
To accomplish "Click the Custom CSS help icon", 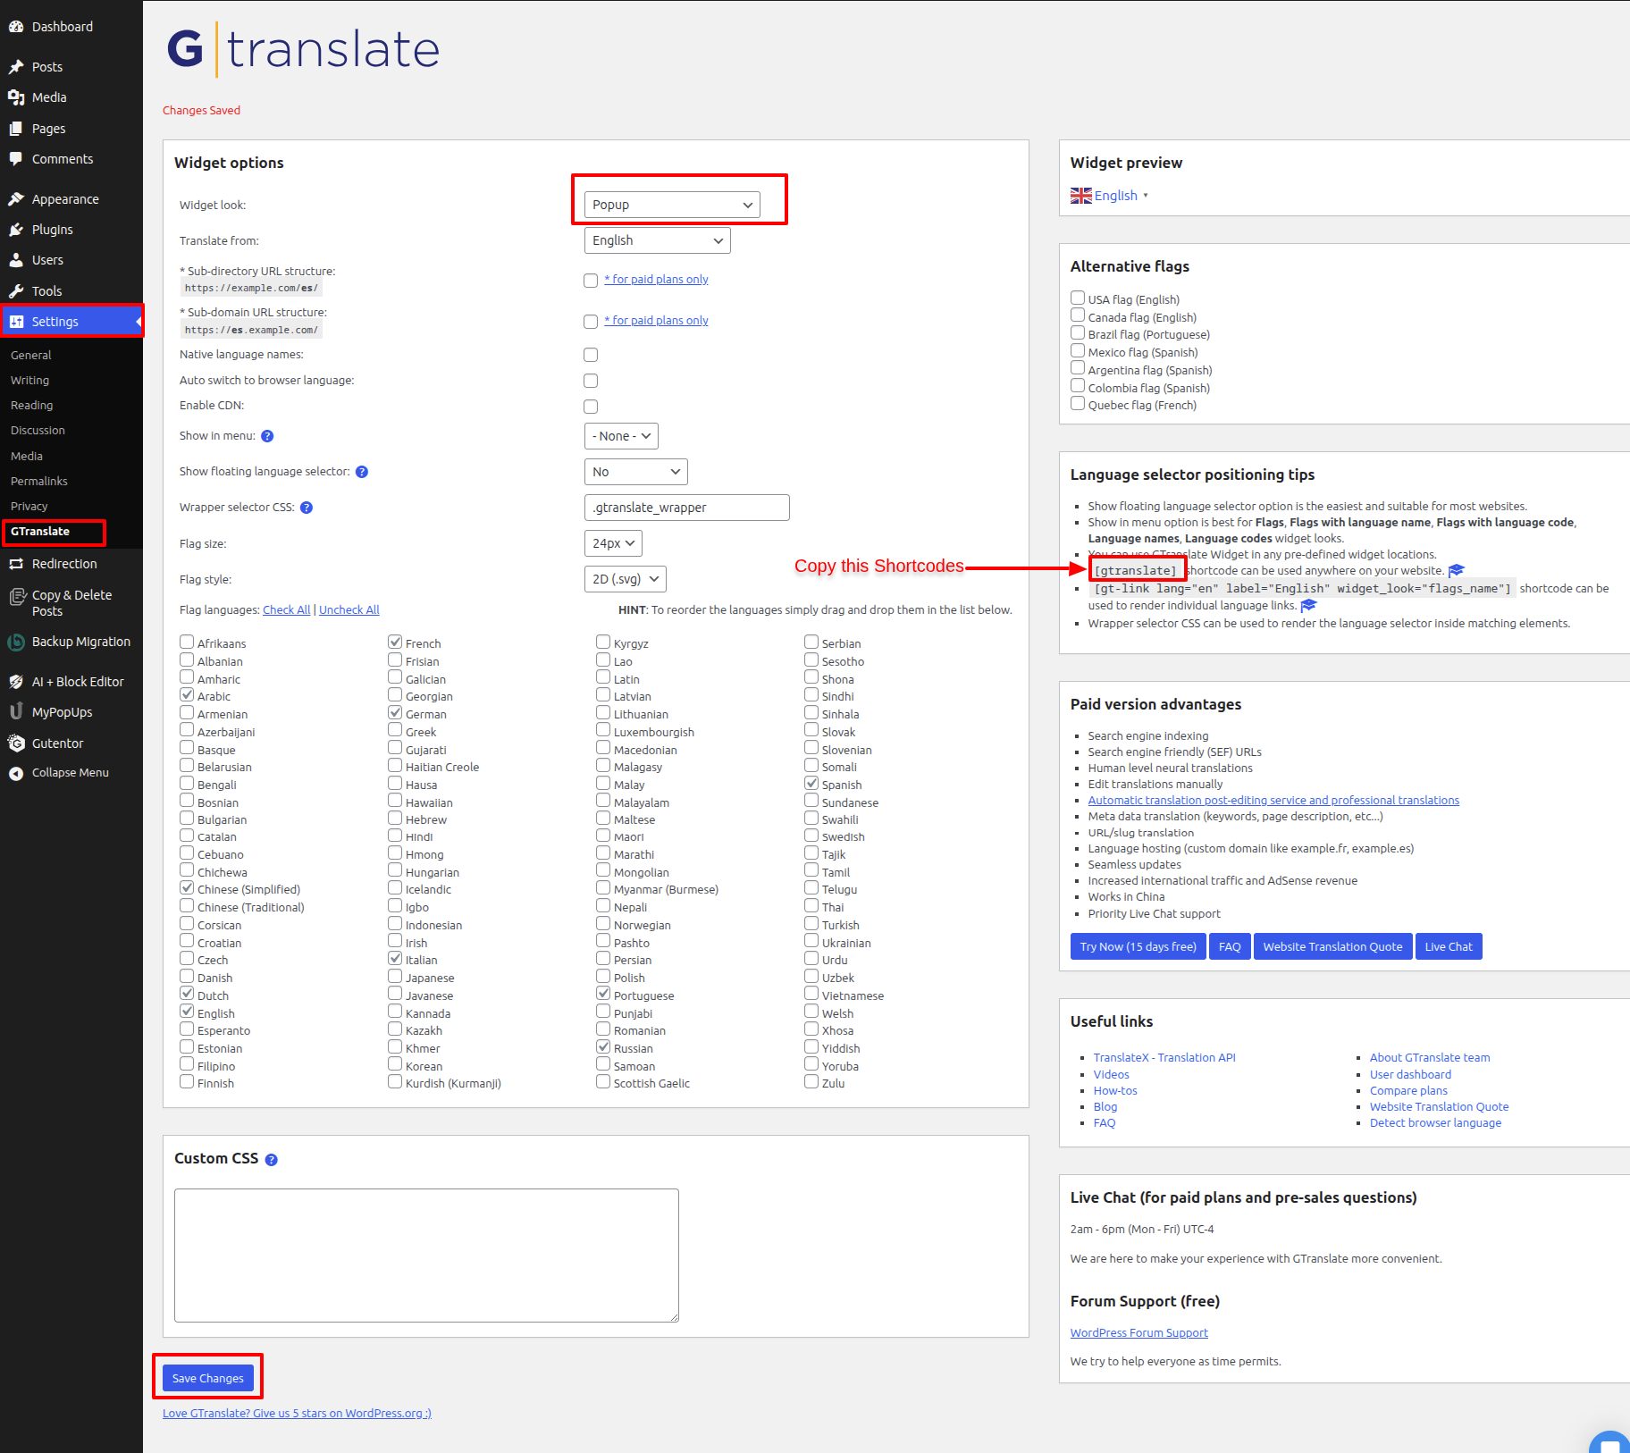I will tap(272, 1160).
